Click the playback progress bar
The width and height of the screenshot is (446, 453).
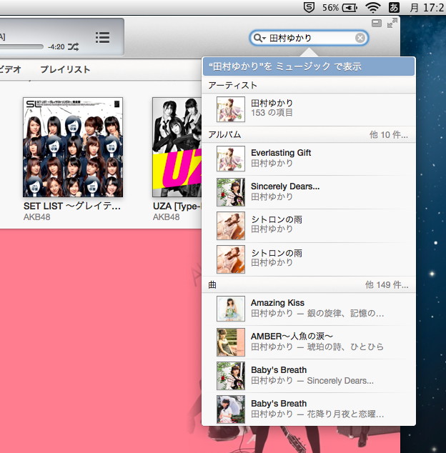coord(21,46)
